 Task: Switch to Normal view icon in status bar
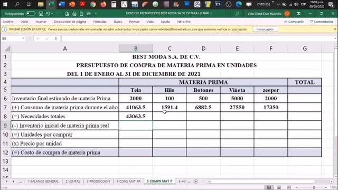click(269, 187)
